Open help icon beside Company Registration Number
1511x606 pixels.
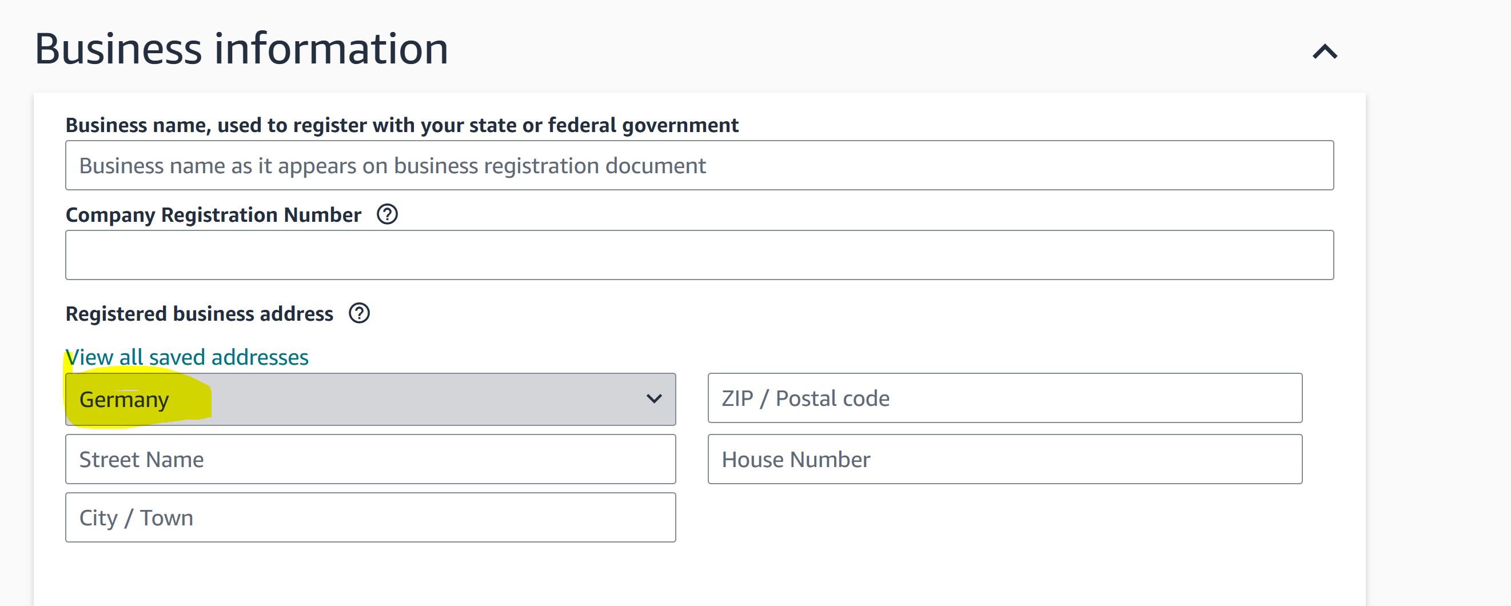point(387,214)
